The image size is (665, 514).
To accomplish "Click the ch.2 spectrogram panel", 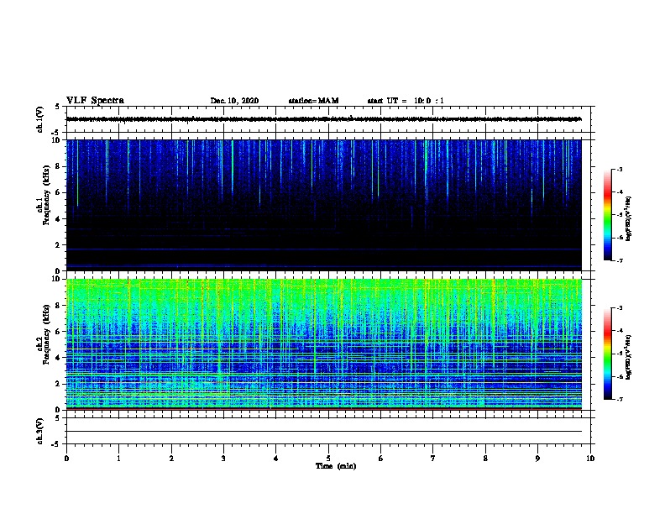I will pyautogui.click(x=324, y=344).
